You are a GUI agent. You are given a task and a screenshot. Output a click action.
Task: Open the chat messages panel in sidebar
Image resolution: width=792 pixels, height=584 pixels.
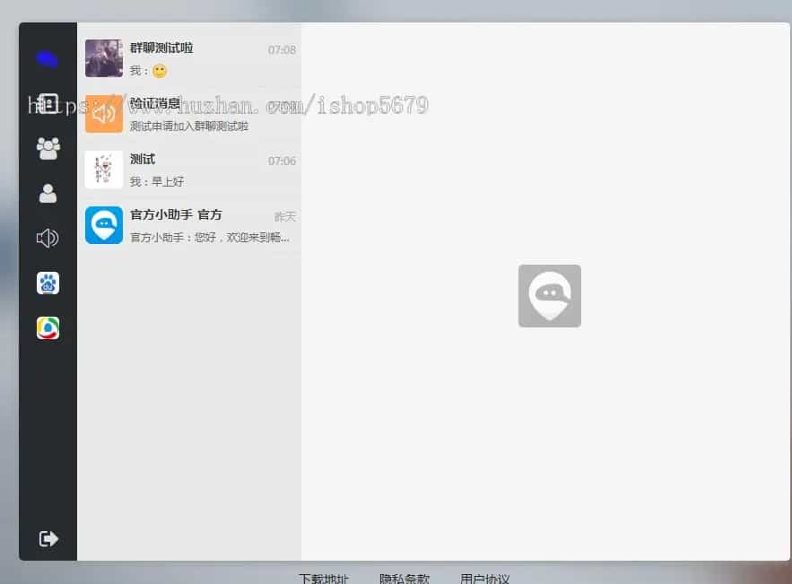(47, 103)
